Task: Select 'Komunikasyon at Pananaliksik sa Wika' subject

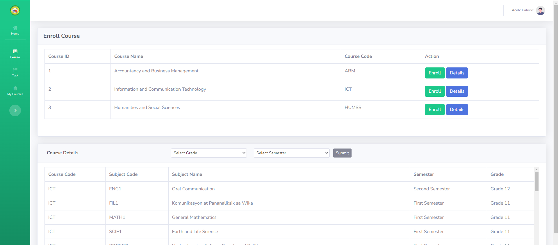Action: click(212, 203)
